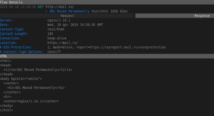Select the Connection keep-alive value
The height and width of the screenshot is (116, 214).
coord(57,38)
